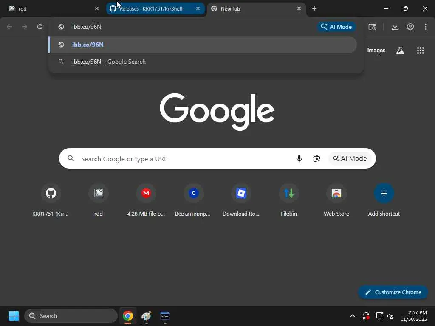Open a new tab with plus button

tap(314, 8)
